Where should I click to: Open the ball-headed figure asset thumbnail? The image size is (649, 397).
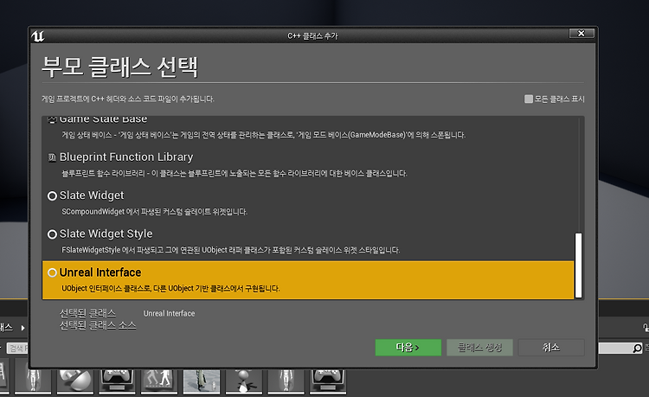click(x=244, y=381)
